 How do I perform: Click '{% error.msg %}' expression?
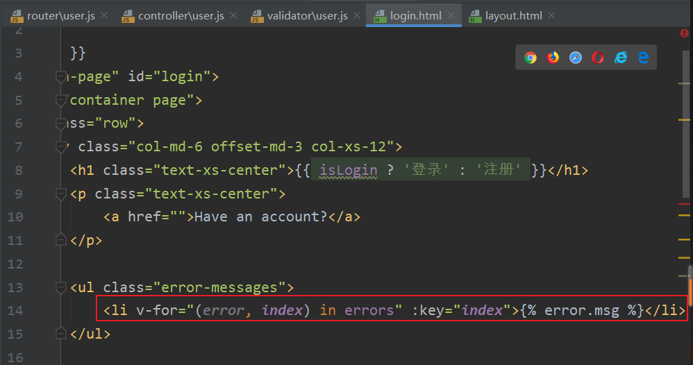(582, 310)
